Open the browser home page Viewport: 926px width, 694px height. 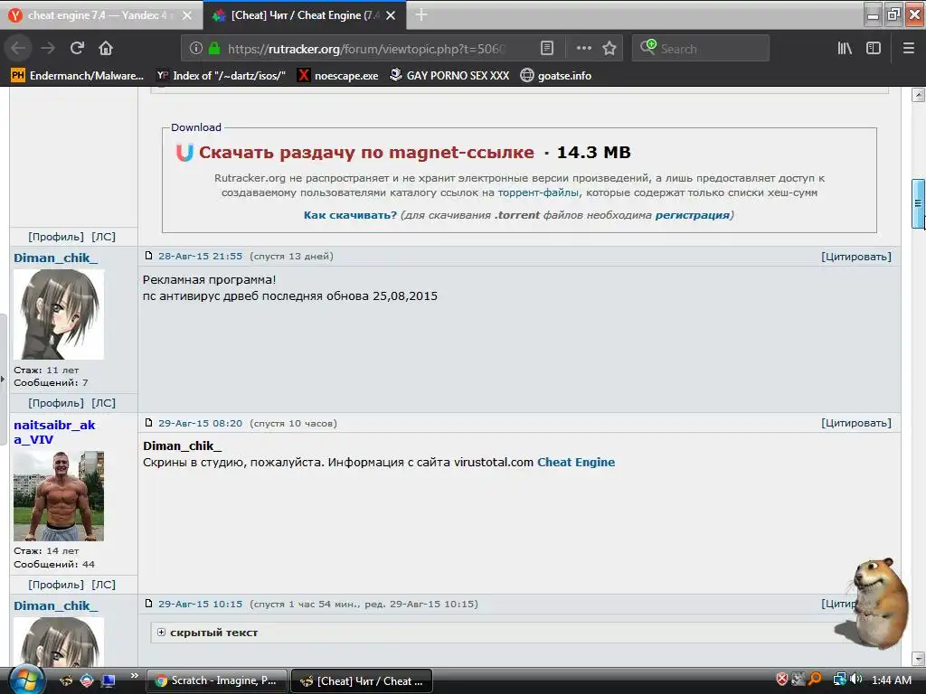coord(106,49)
